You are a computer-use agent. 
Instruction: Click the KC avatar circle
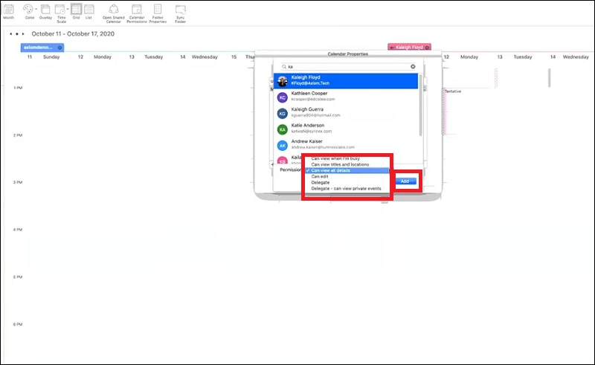tap(283, 97)
